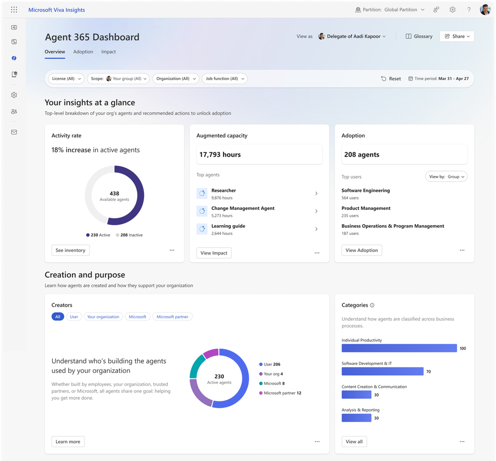
Task: Open the sidebar clipboard report icon
Action: (x=14, y=74)
